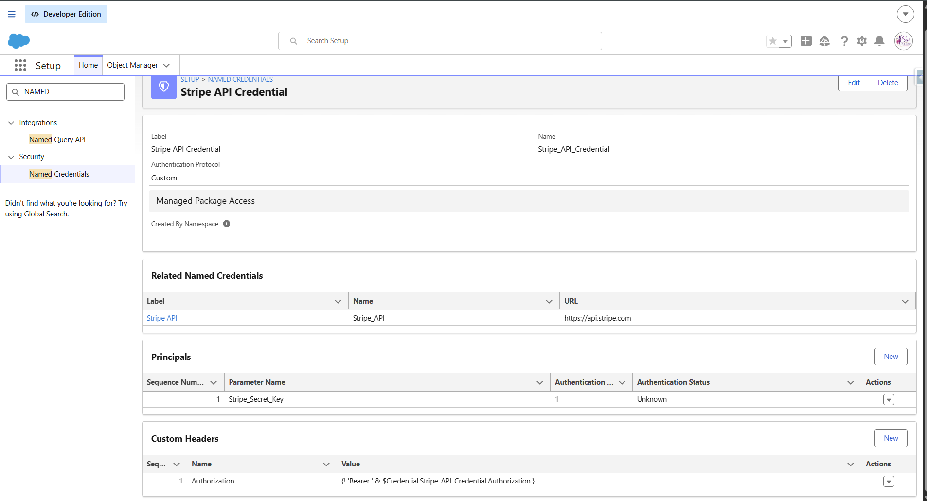Click the Stripe_API name cell
The image size is (927, 501).
(x=369, y=318)
